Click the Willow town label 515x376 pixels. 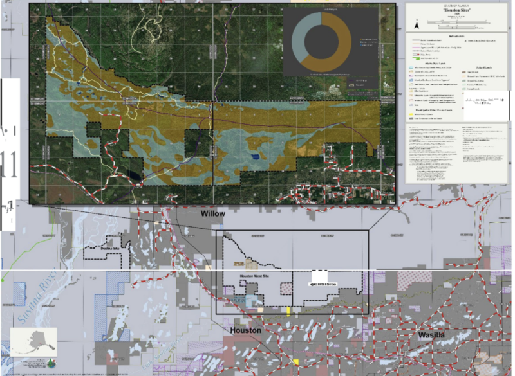pos(213,214)
